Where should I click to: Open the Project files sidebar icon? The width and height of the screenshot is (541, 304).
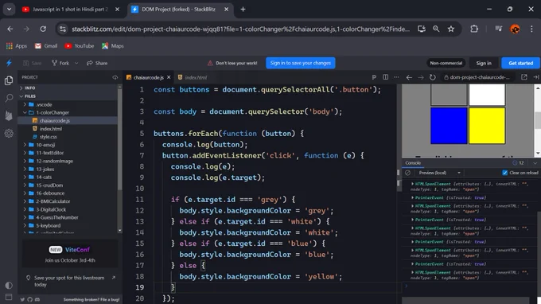click(x=9, y=80)
